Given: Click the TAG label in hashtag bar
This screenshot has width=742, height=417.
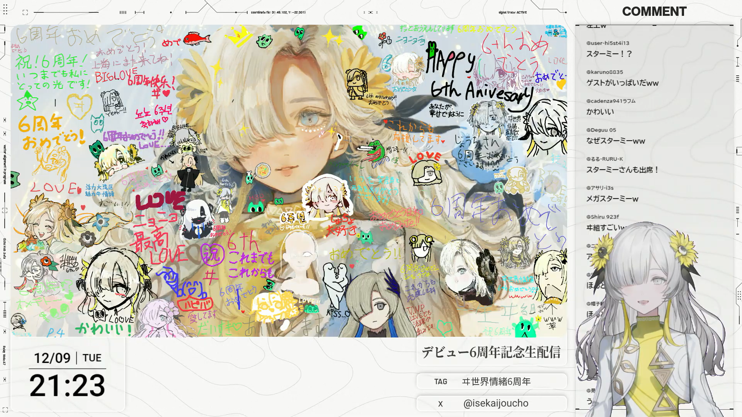Looking at the screenshot, I should [x=441, y=382].
